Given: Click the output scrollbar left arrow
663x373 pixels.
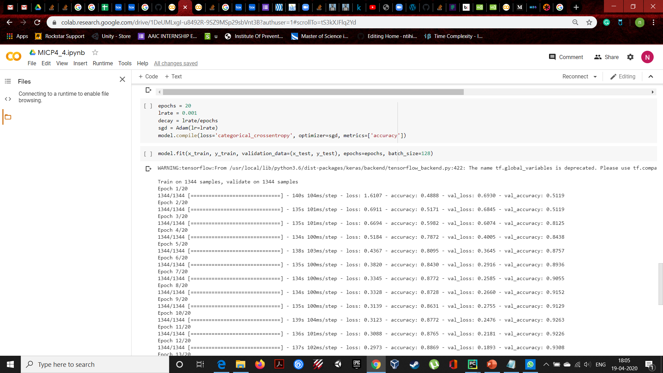Looking at the screenshot, I should (159, 92).
